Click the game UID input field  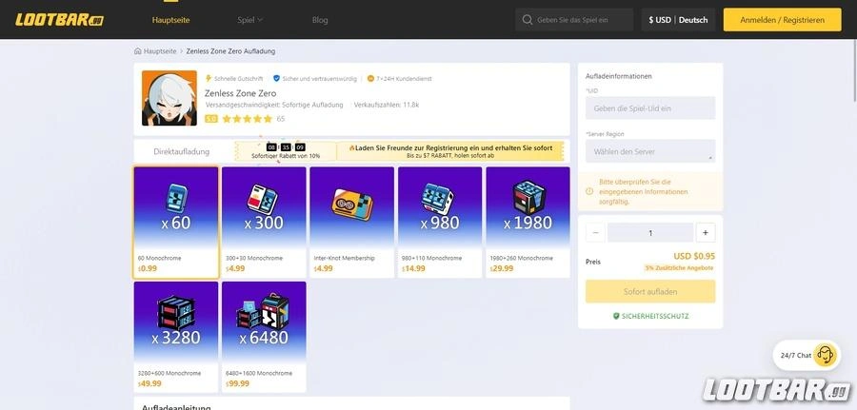coord(650,108)
